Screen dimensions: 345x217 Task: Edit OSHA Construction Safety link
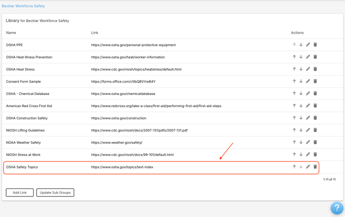(x=308, y=118)
